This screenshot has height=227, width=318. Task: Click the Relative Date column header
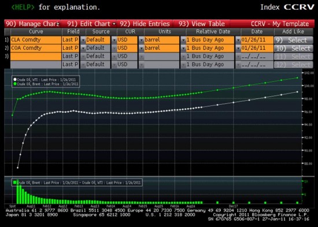point(213,32)
